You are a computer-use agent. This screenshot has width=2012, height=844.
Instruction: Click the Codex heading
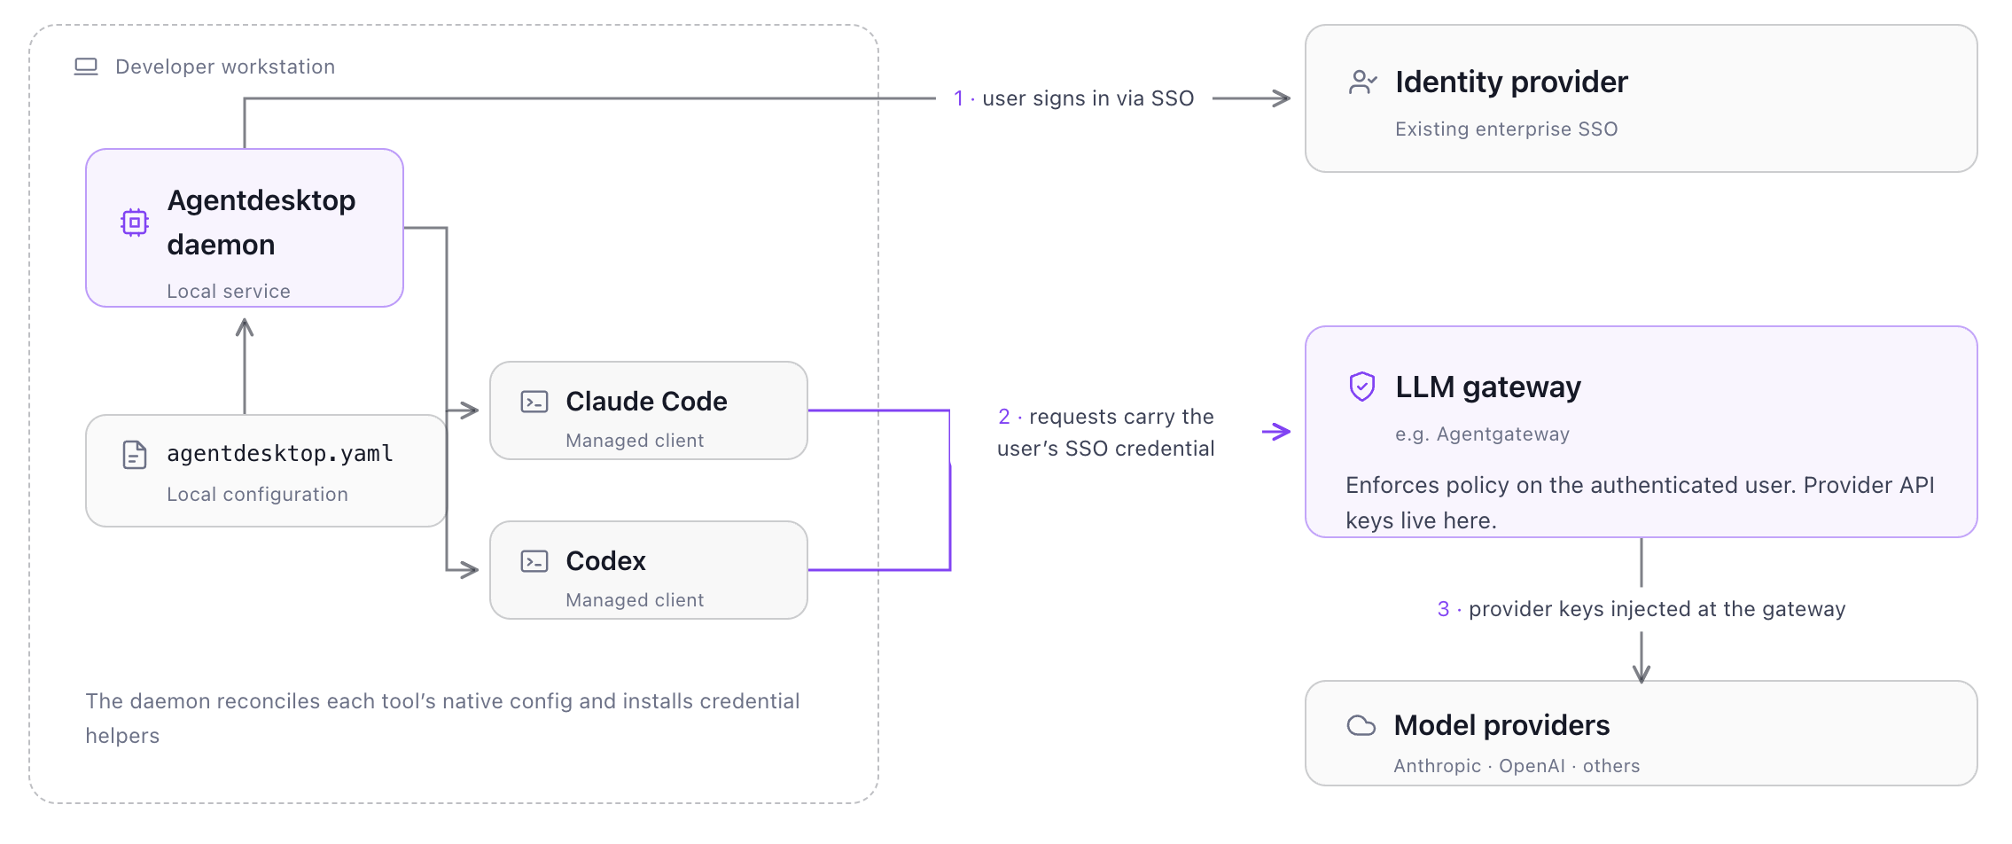[x=605, y=561]
